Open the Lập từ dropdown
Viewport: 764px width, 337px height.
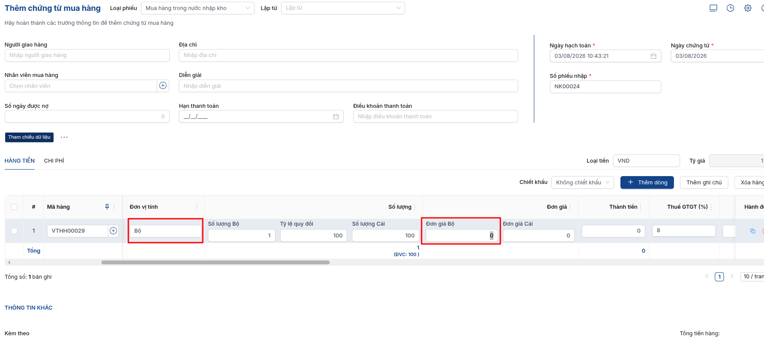pos(343,8)
